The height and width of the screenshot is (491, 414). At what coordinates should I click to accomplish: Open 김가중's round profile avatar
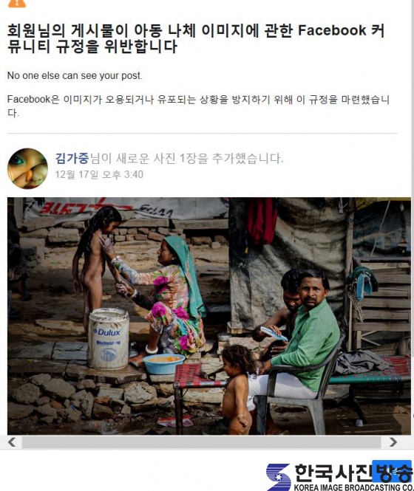click(27, 168)
